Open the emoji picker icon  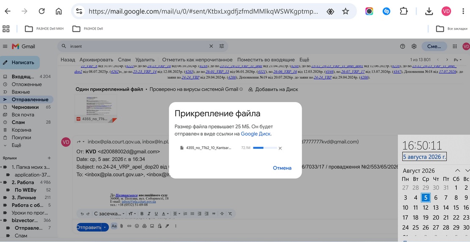137,226
